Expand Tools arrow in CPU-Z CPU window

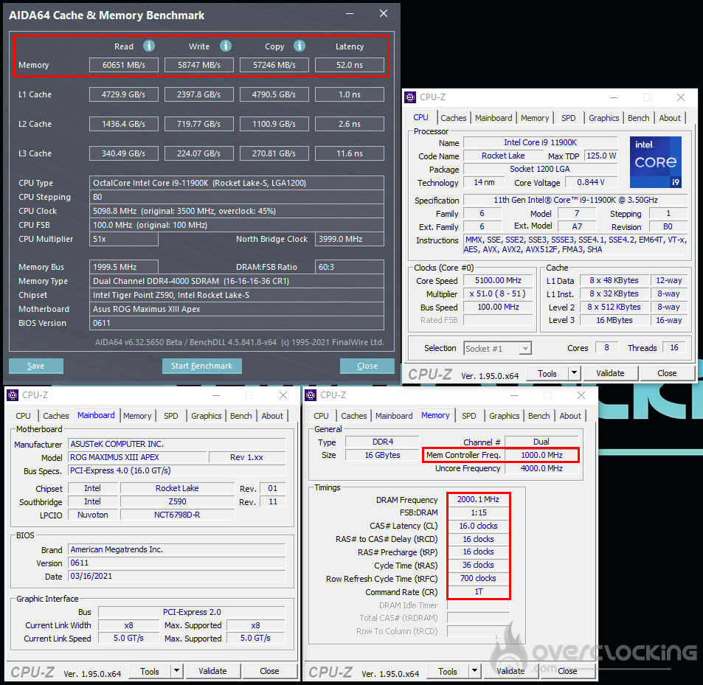click(575, 373)
